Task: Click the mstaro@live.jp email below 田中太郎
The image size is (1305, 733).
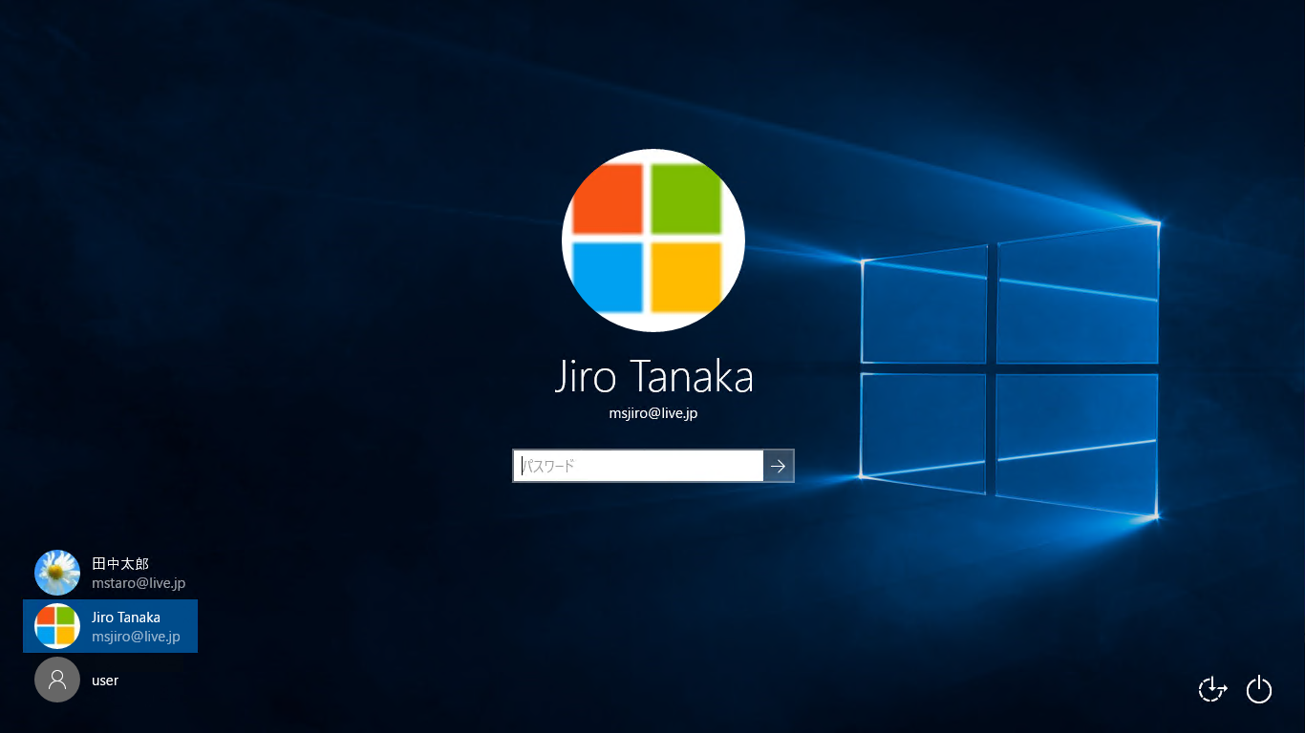Action: point(139,582)
